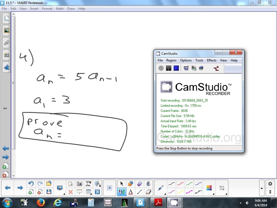Select the regular polygons tool
The width and height of the screenshot is (277, 208).
tap(140, 184)
